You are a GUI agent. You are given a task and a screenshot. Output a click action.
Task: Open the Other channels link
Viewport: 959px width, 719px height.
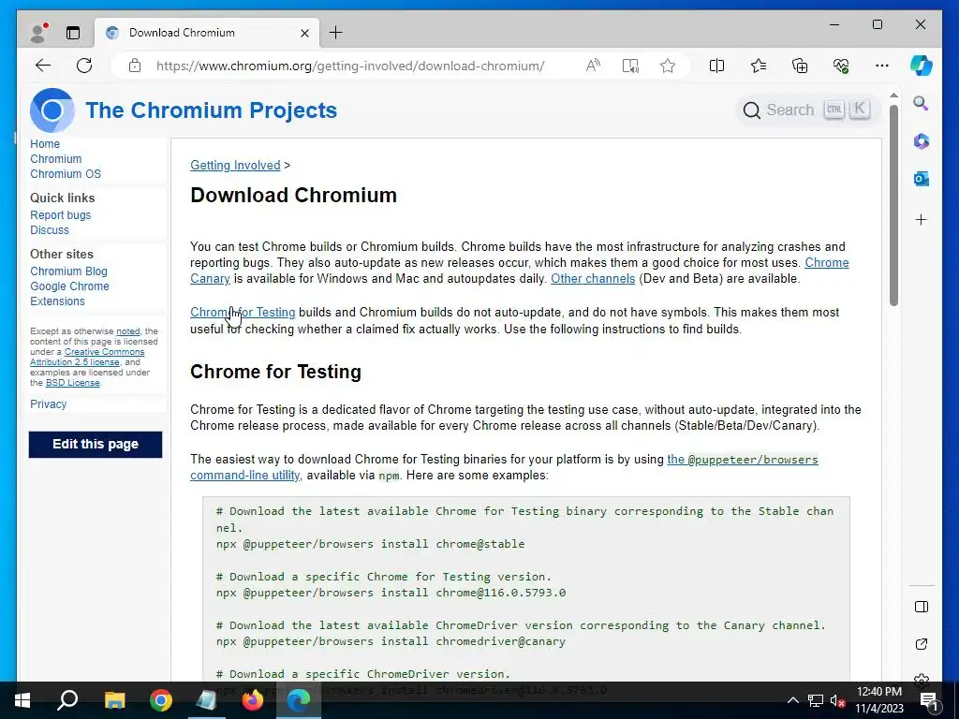593,279
